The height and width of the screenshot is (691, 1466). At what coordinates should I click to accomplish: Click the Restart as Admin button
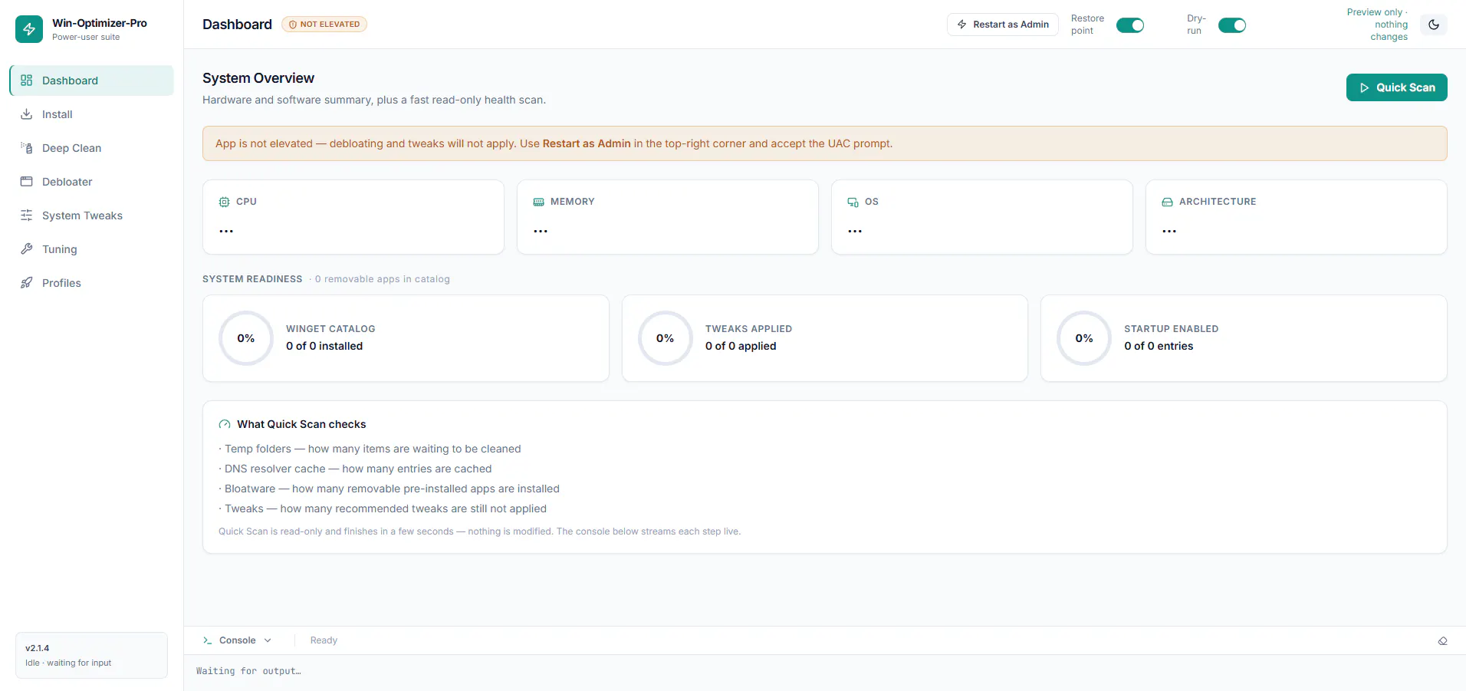1003,25
